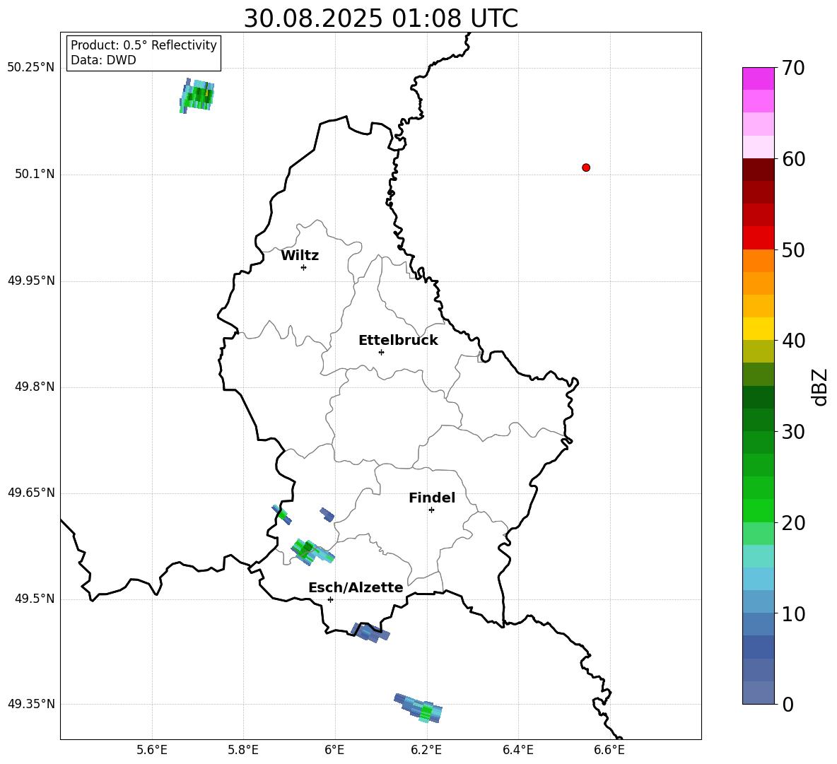Click the green radar echo northwest of Esch/Alzette
The width and height of the screenshot is (837, 764).
click(x=312, y=552)
